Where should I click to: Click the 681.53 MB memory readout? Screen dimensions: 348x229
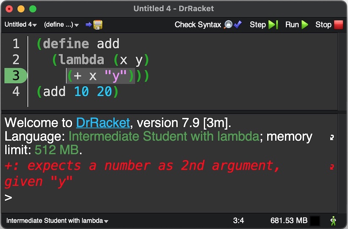289,221
